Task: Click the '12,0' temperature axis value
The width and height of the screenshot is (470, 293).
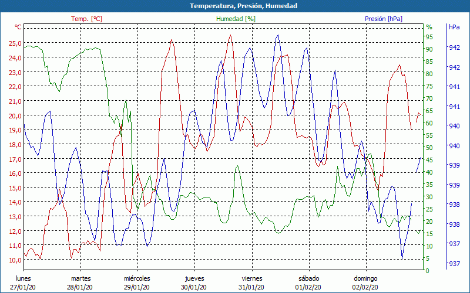Action: click(x=15, y=231)
